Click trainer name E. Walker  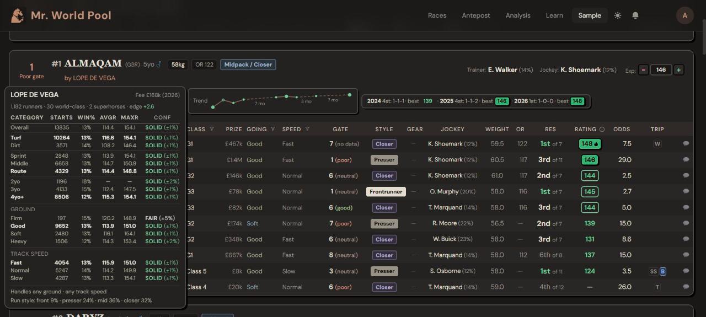click(502, 70)
